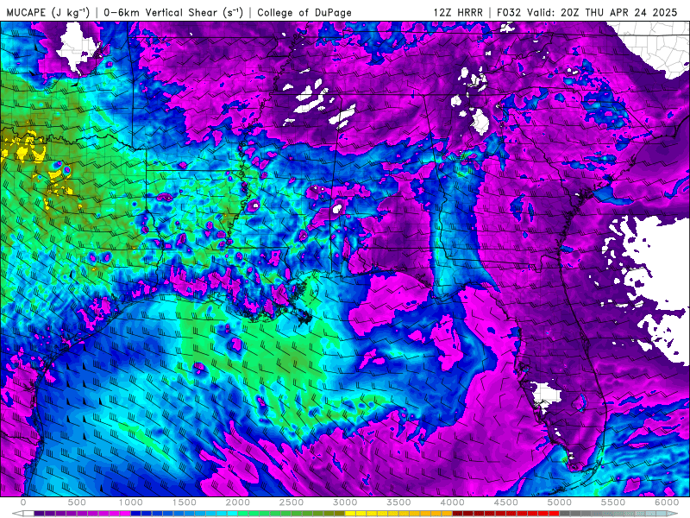Select the 0-6km Vertical Shear label

(173, 12)
